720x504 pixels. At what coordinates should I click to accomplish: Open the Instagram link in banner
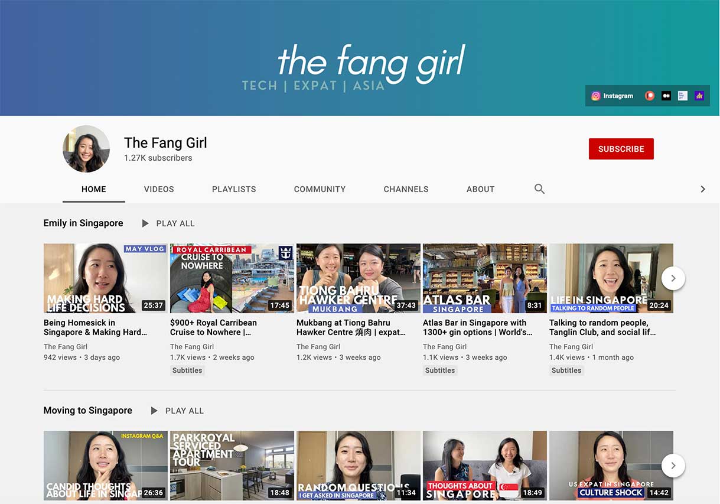613,96
